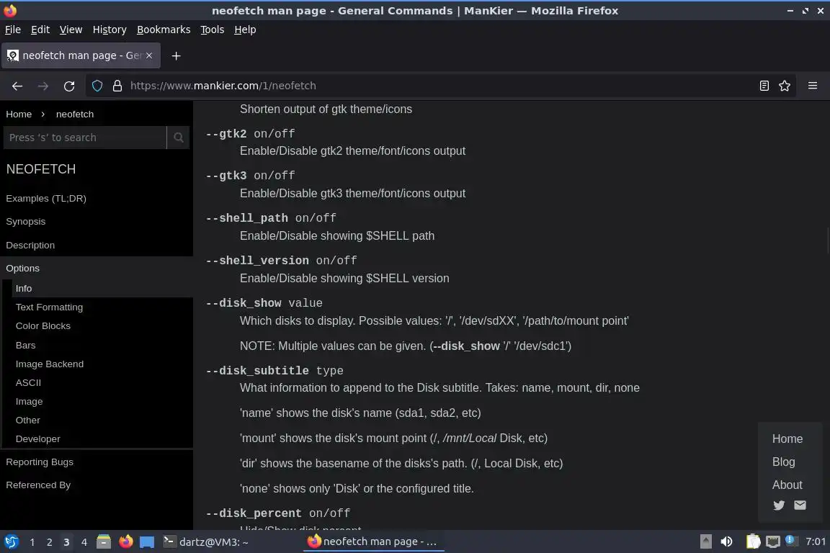Open the About link
The width and height of the screenshot is (830, 553).
point(787,485)
